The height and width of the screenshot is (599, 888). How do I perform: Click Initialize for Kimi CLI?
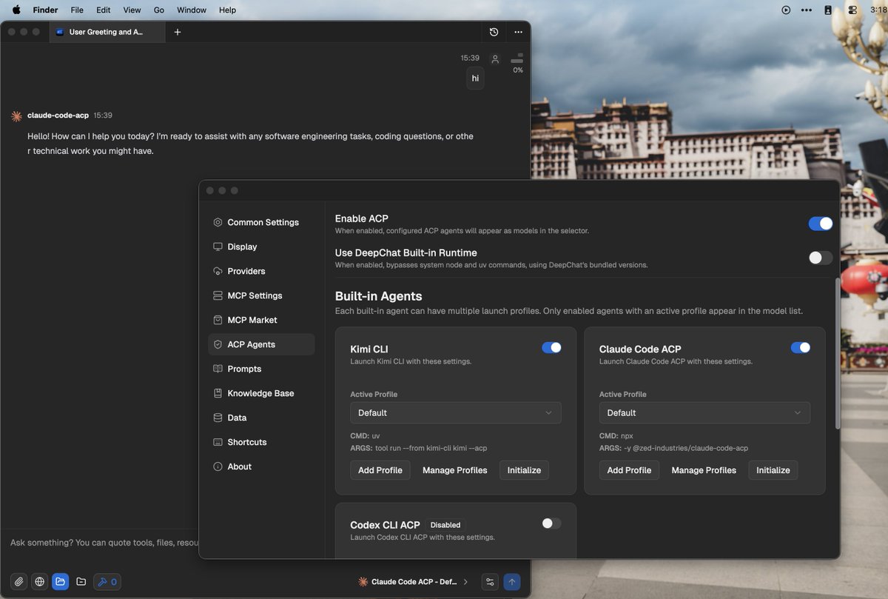coord(524,470)
